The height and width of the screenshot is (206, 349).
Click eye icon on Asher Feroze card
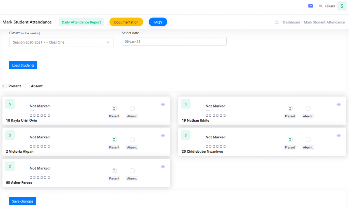coord(163,167)
